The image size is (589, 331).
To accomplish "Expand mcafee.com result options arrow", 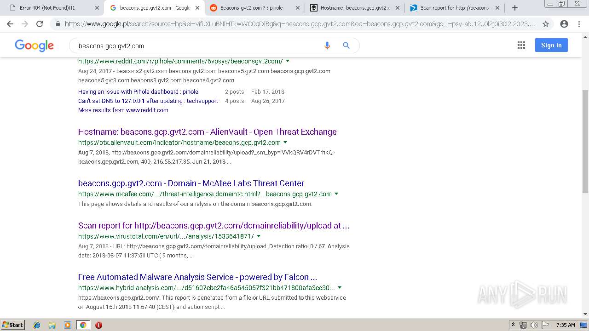I will (x=336, y=194).
